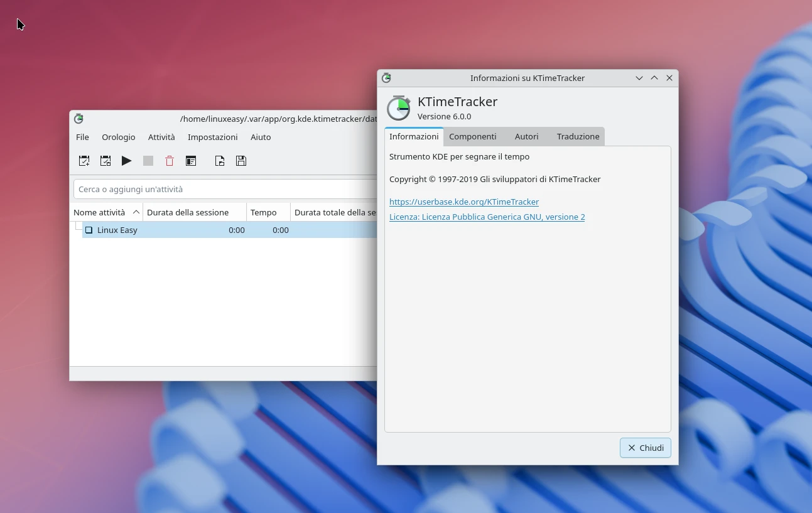Click the KTimeTracker pie-chart logo in About dialog

(398, 107)
